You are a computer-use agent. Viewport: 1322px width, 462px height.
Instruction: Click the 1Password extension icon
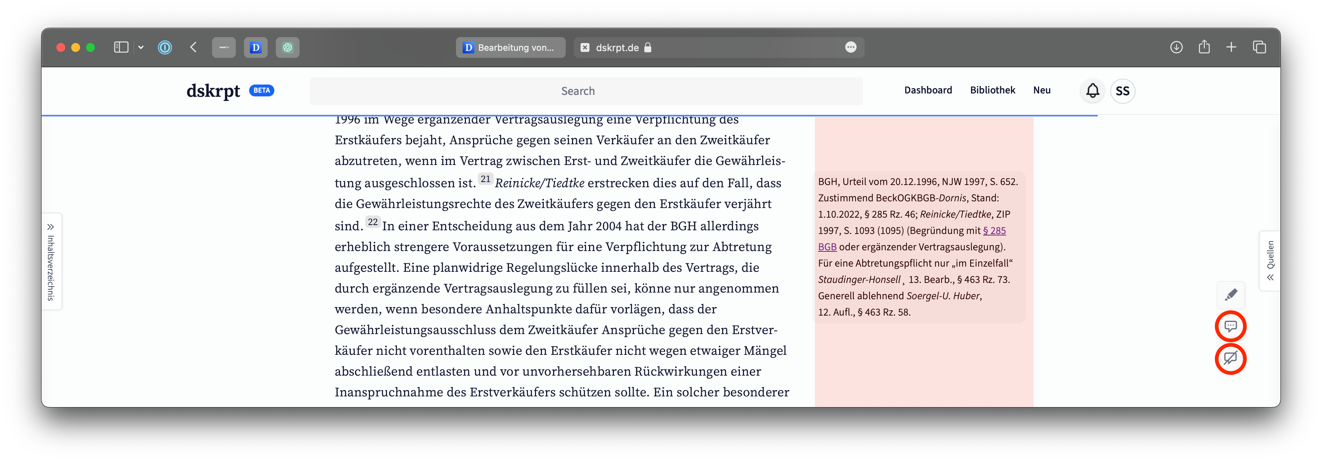click(165, 47)
